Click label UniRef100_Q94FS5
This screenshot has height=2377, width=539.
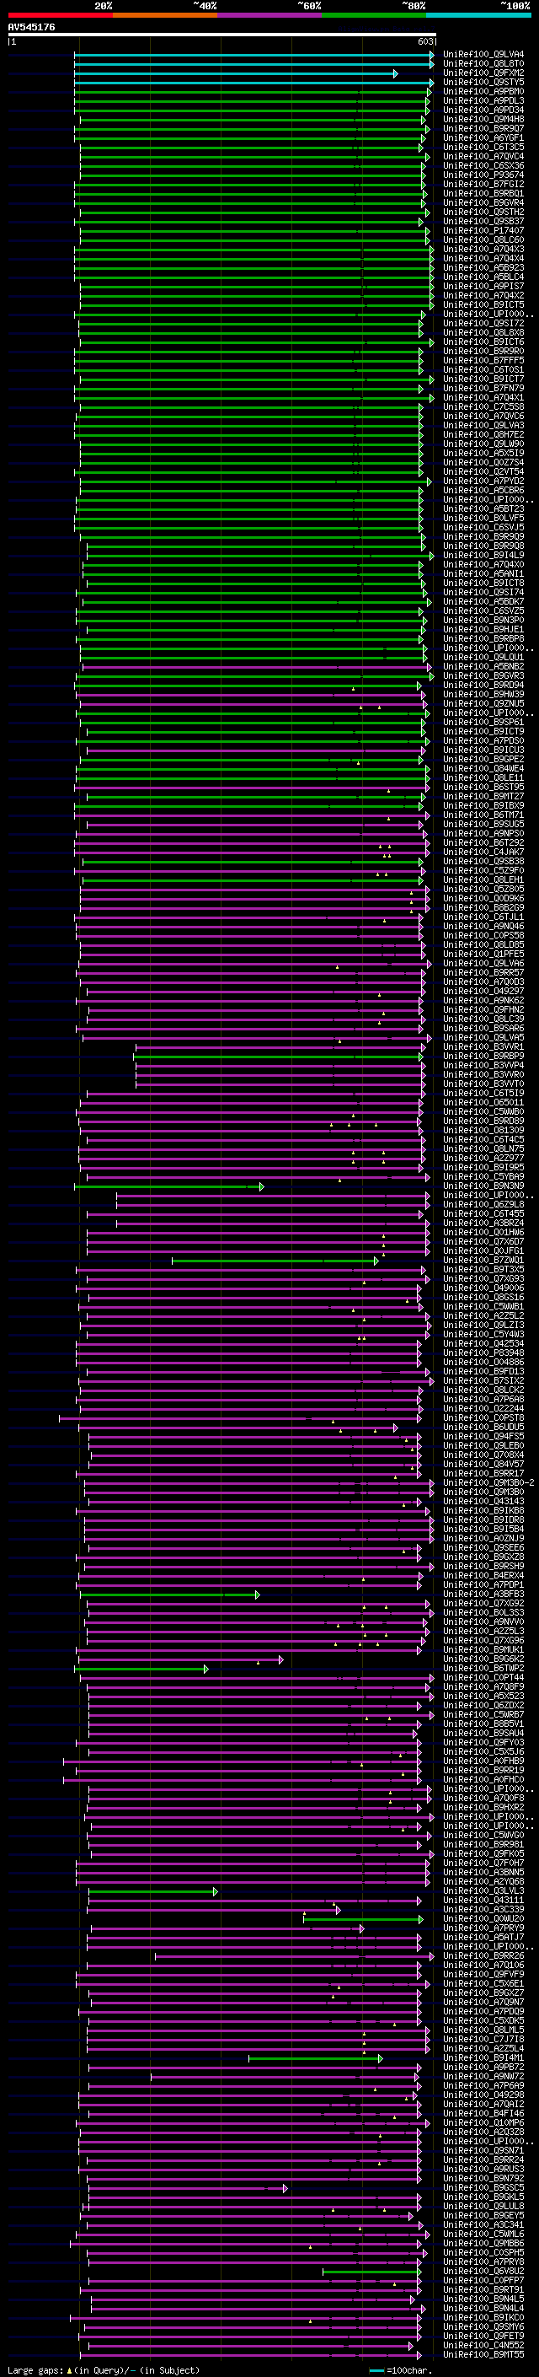coord(483,1437)
